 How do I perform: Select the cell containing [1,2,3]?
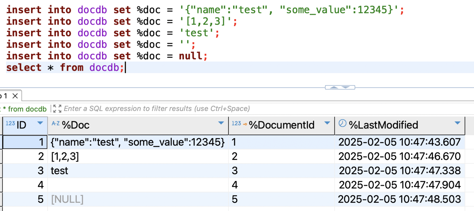point(65,157)
